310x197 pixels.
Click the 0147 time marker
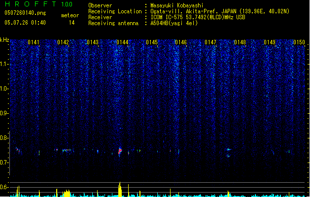click(210, 42)
